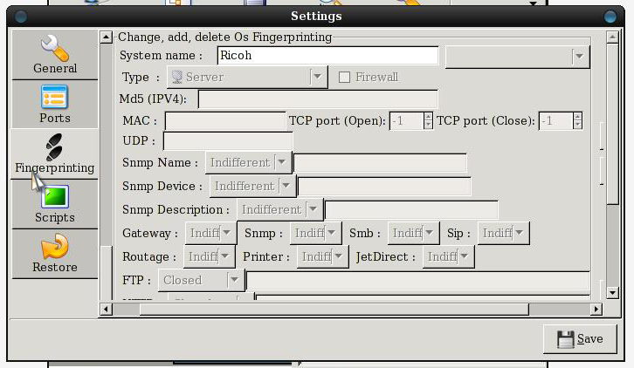Click the Md5 (IPV4) input field

tap(318, 99)
